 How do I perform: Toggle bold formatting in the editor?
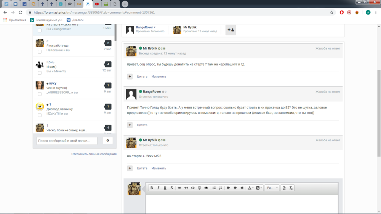[x=152, y=188]
